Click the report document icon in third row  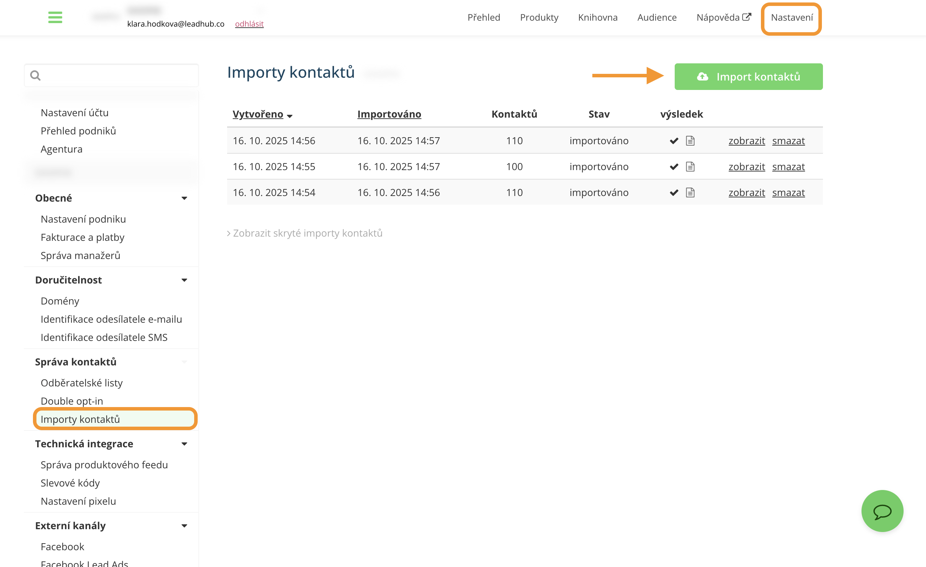pos(690,192)
